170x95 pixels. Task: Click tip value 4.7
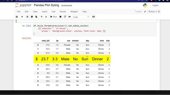click(x=57, y=69)
